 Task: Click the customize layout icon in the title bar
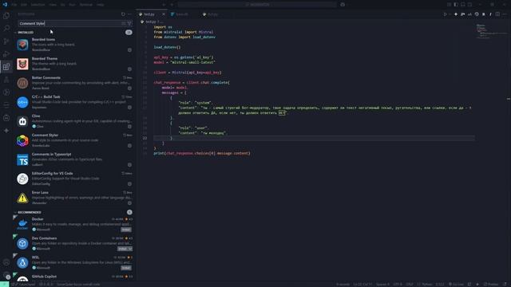(x=449, y=5)
